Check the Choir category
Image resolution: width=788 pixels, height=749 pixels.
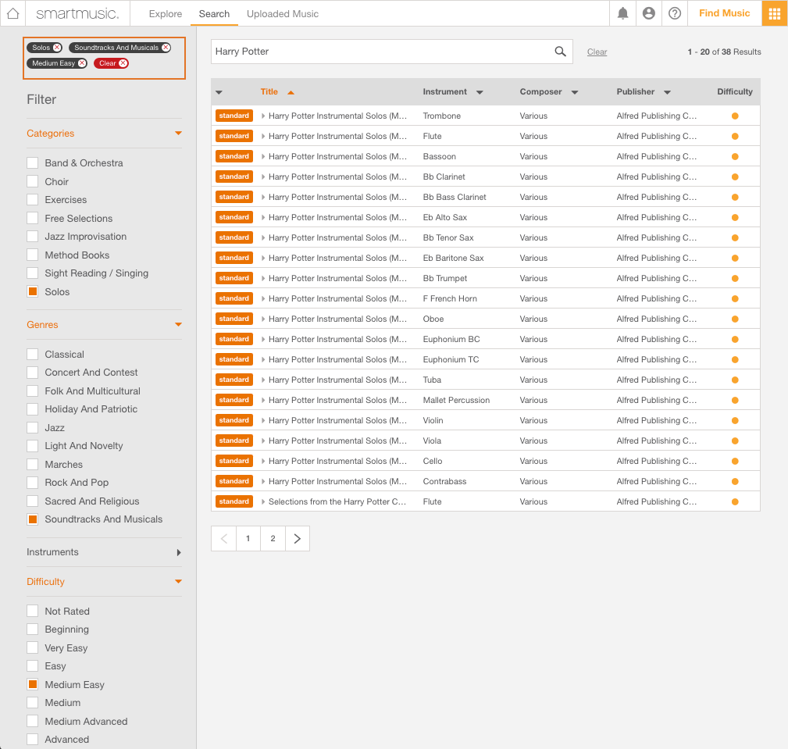click(x=33, y=181)
